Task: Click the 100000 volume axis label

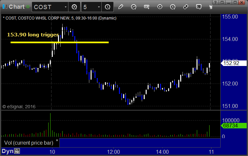Action: click(231, 120)
